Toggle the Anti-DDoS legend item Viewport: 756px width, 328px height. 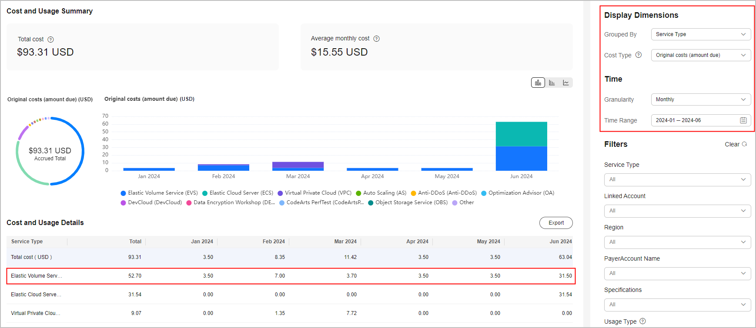[444, 193]
